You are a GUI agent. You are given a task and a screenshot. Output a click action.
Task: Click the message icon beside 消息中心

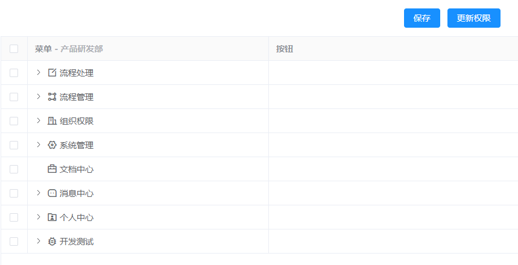point(52,193)
